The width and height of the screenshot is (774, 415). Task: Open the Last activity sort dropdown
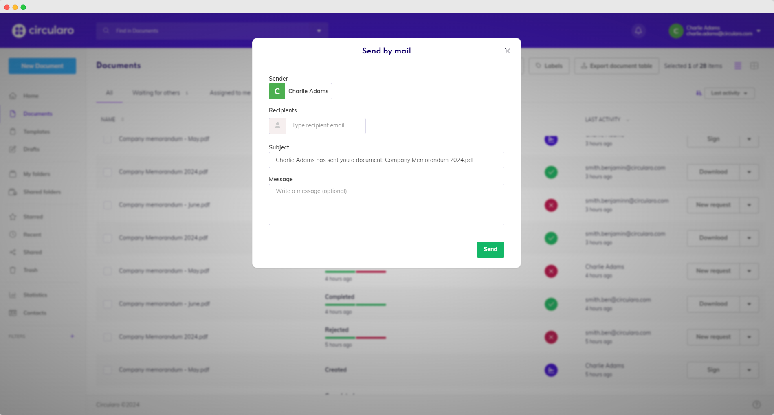(x=729, y=93)
